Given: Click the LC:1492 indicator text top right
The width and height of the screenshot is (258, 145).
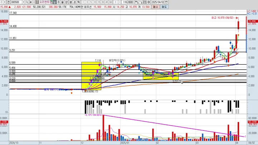Looking at the screenshot, I should [x=252, y=11].
